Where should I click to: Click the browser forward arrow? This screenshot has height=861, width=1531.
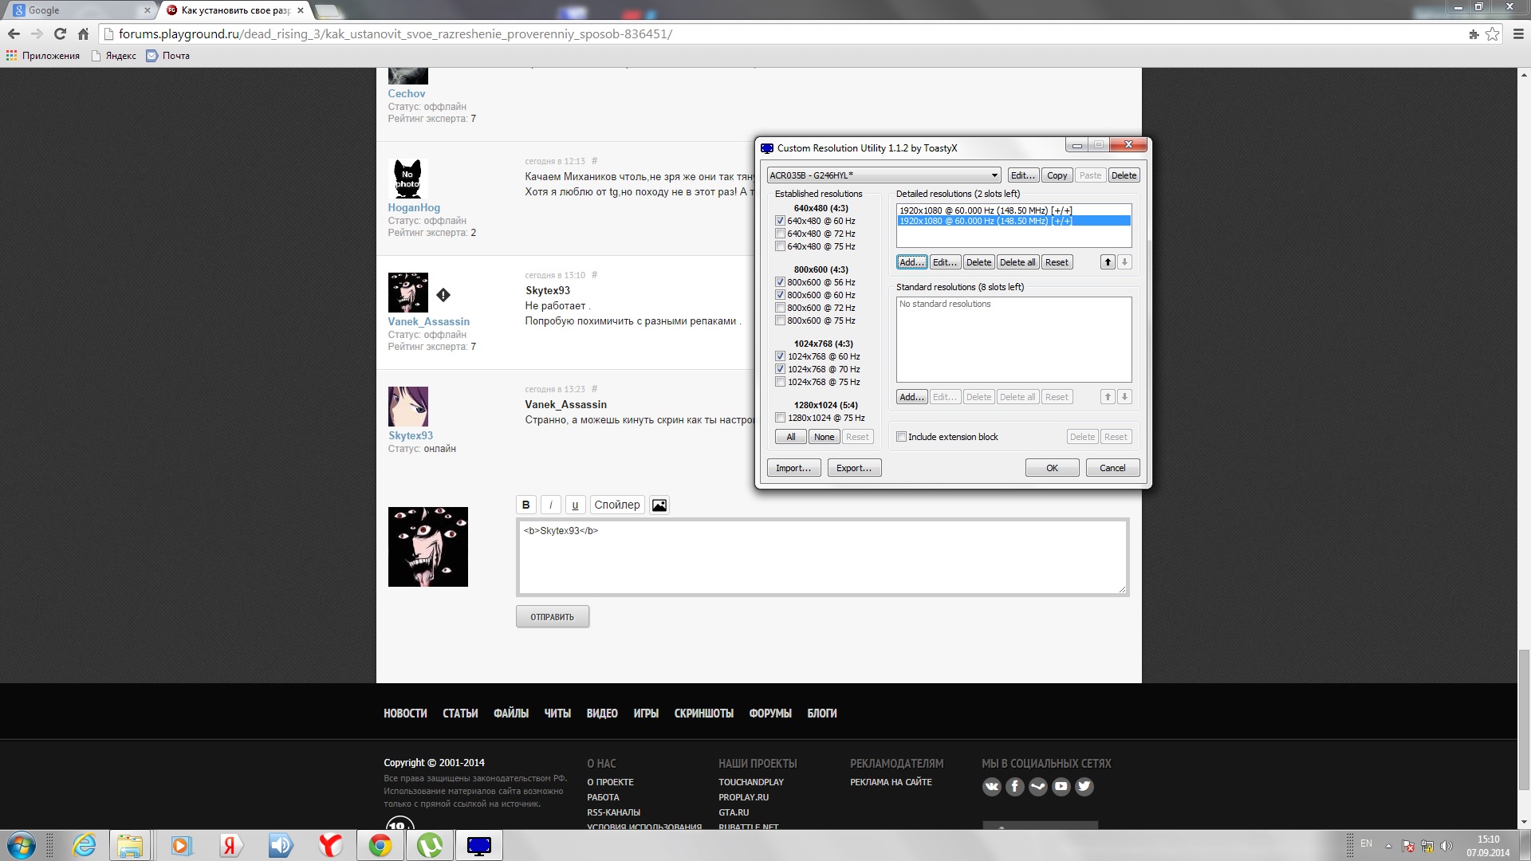click(37, 34)
